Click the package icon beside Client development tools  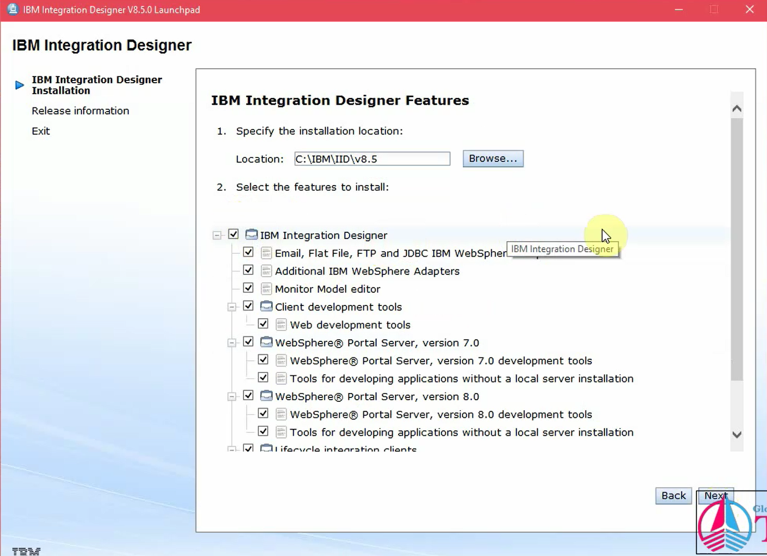tap(266, 305)
